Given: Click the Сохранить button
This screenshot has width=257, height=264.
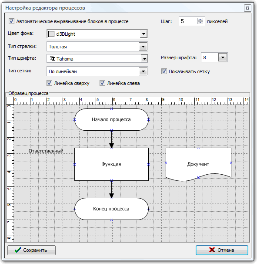Looking at the screenshot, I should (x=31, y=250).
